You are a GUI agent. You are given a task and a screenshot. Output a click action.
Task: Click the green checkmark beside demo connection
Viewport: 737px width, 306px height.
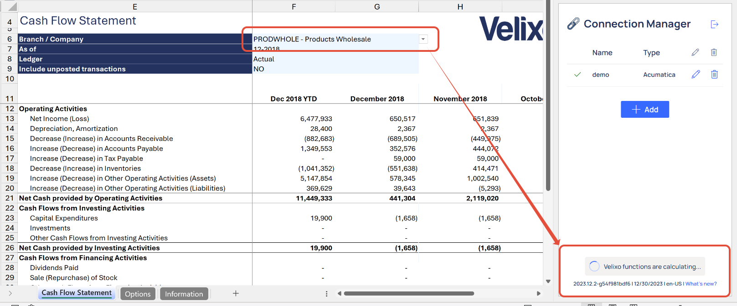pos(577,75)
